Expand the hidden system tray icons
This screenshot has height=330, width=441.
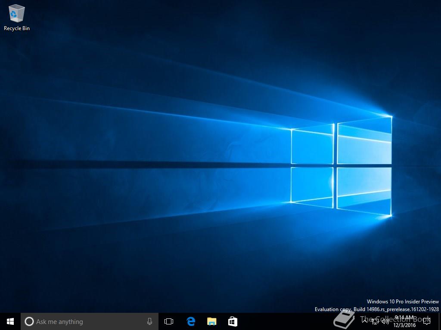(365, 321)
